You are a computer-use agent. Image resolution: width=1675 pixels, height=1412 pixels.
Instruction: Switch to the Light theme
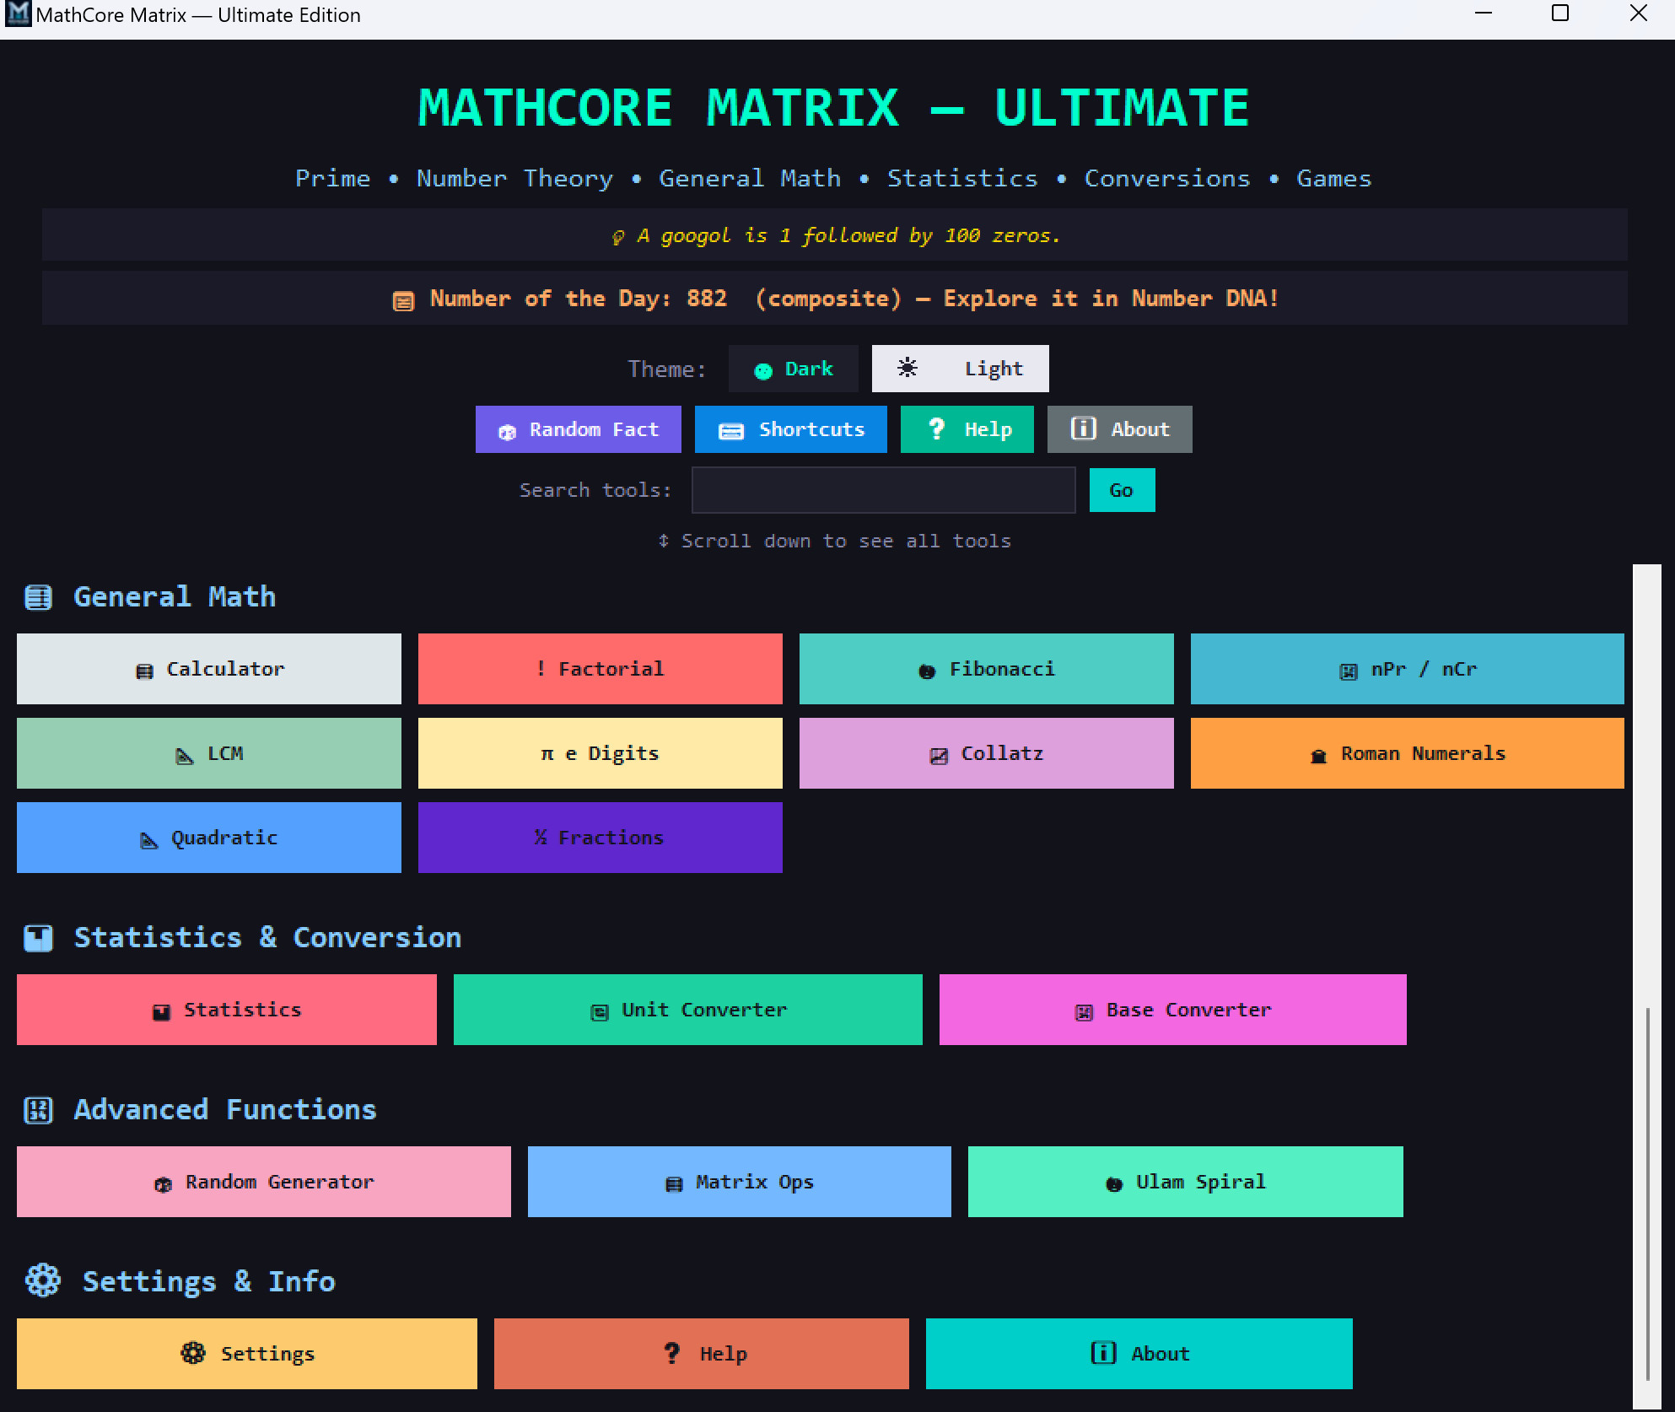tap(961, 369)
